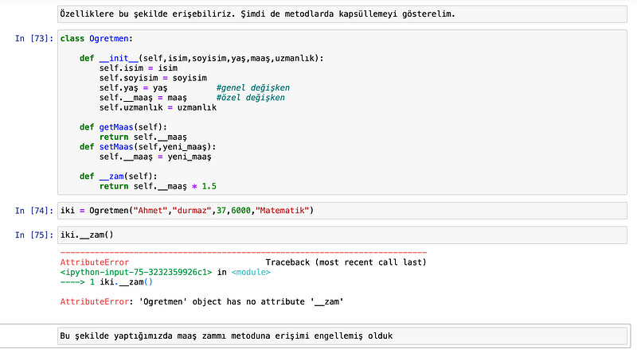The width and height of the screenshot is (637, 353).
Task: Select the In [74] cell prompt
Action: click(x=34, y=211)
